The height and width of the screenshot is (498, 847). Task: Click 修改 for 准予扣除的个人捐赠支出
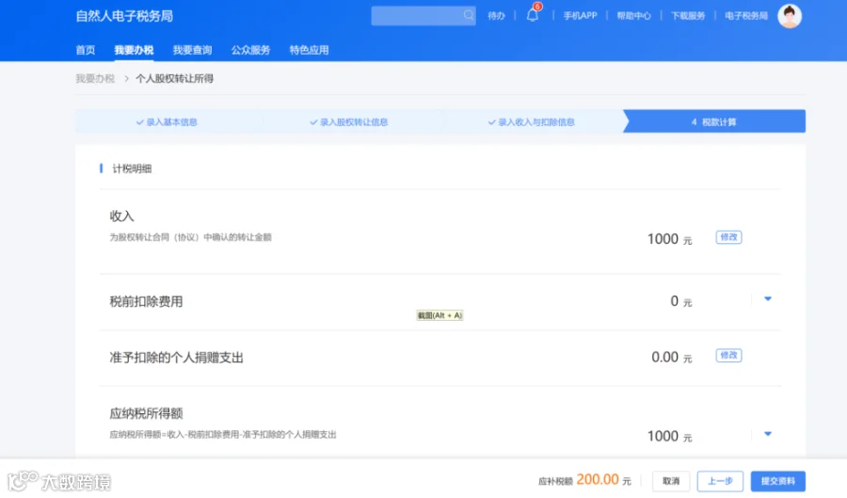pyautogui.click(x=728, y=356)
